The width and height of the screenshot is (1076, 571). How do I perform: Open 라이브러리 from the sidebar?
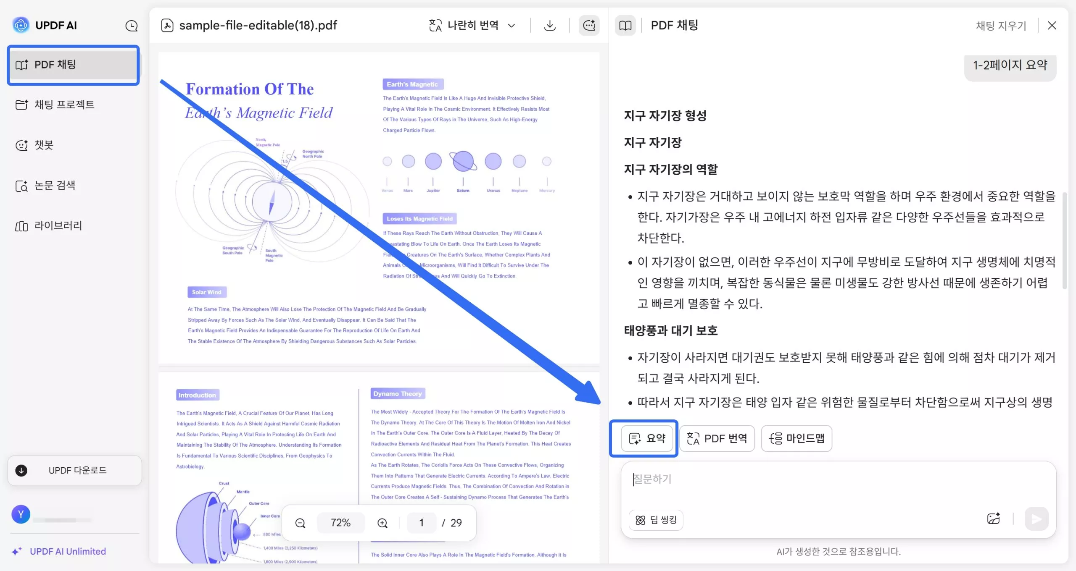pos(58,225)
